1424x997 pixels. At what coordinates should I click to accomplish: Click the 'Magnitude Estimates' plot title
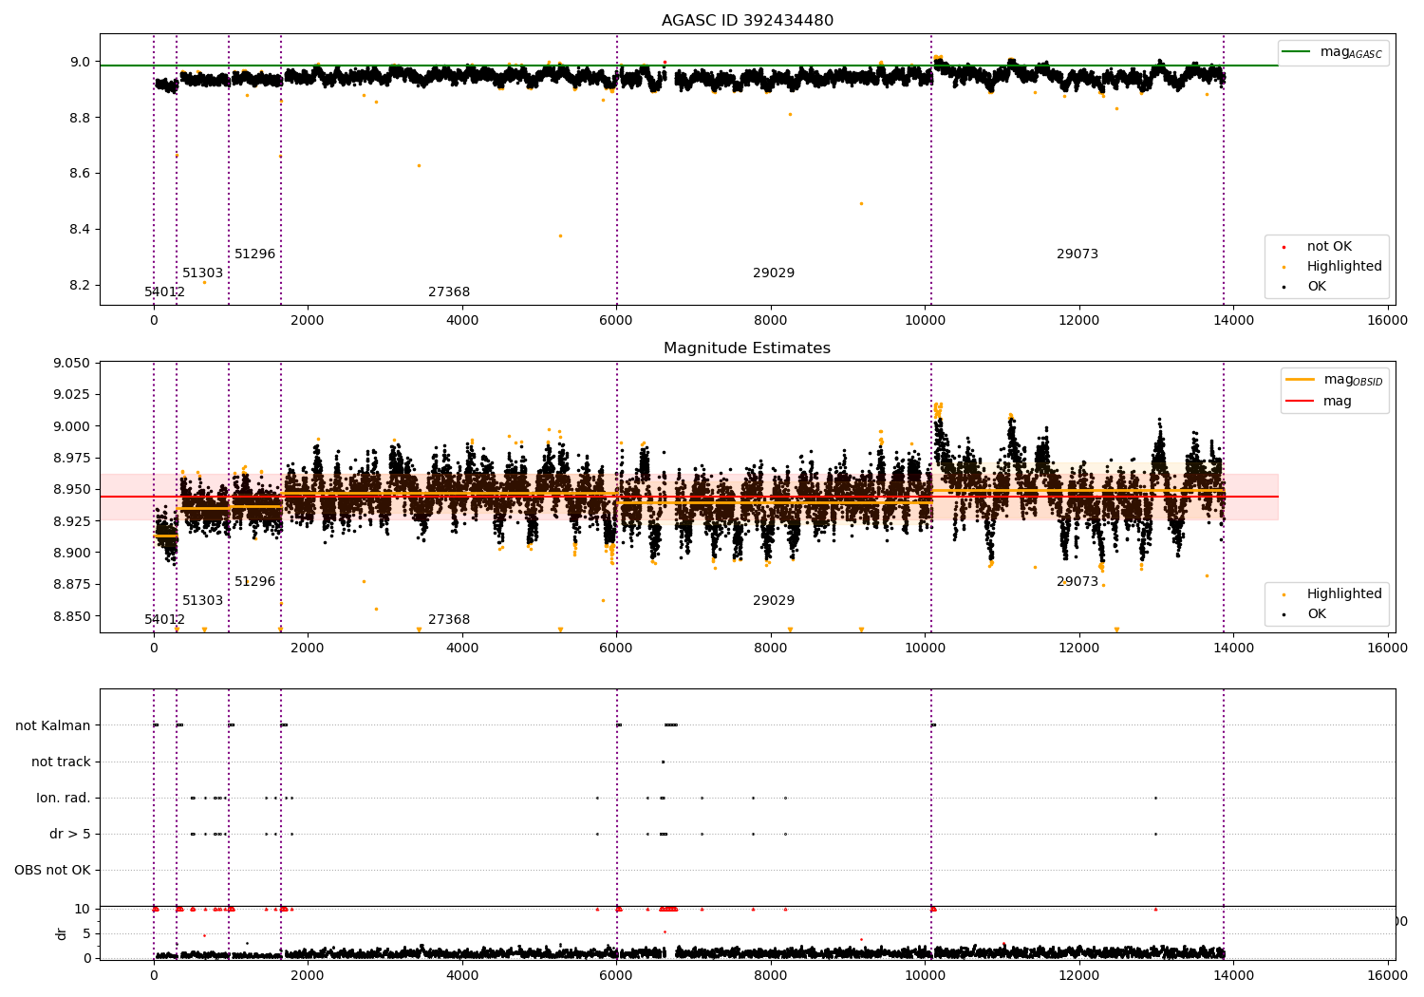(x=747, y=348)
